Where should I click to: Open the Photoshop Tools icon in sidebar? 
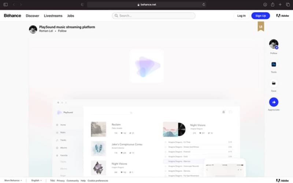(x=274, y=64)
